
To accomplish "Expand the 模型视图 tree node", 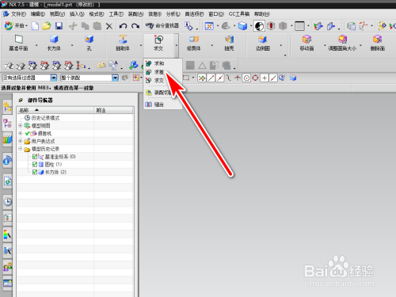I will pos(20,126).
